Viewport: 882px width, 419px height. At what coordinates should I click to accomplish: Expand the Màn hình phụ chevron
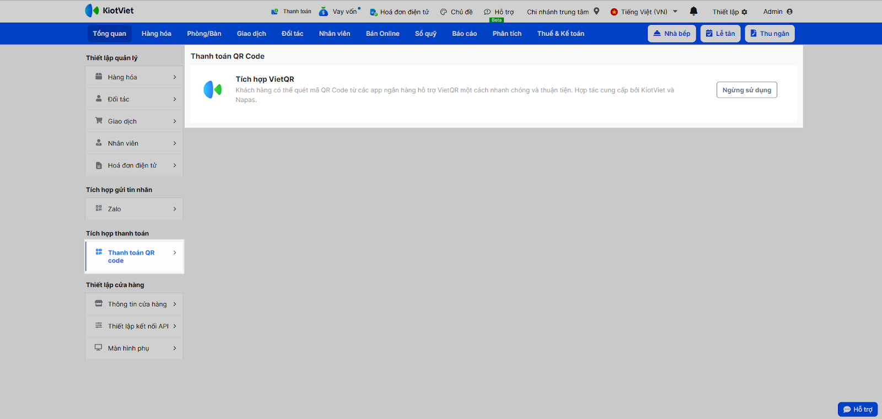pyautogui.click(x=175, y=348)
